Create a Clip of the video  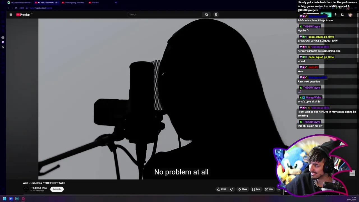269,189
